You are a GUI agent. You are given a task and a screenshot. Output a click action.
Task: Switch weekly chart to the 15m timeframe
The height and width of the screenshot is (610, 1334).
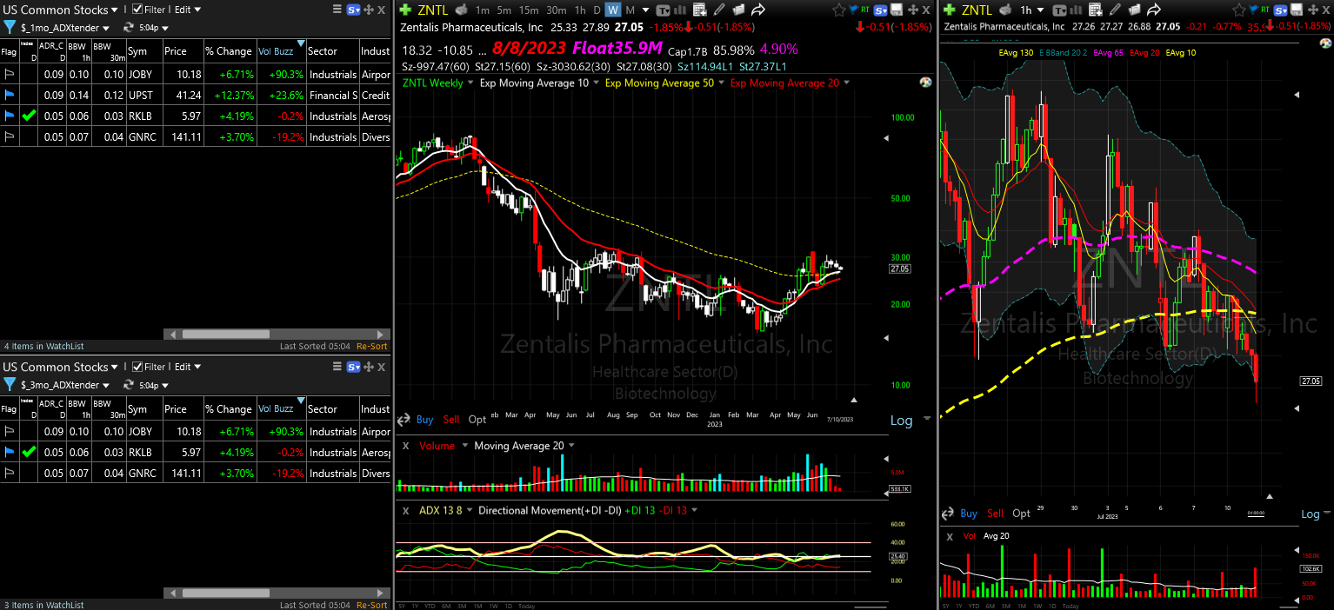(x=529, y=10)
